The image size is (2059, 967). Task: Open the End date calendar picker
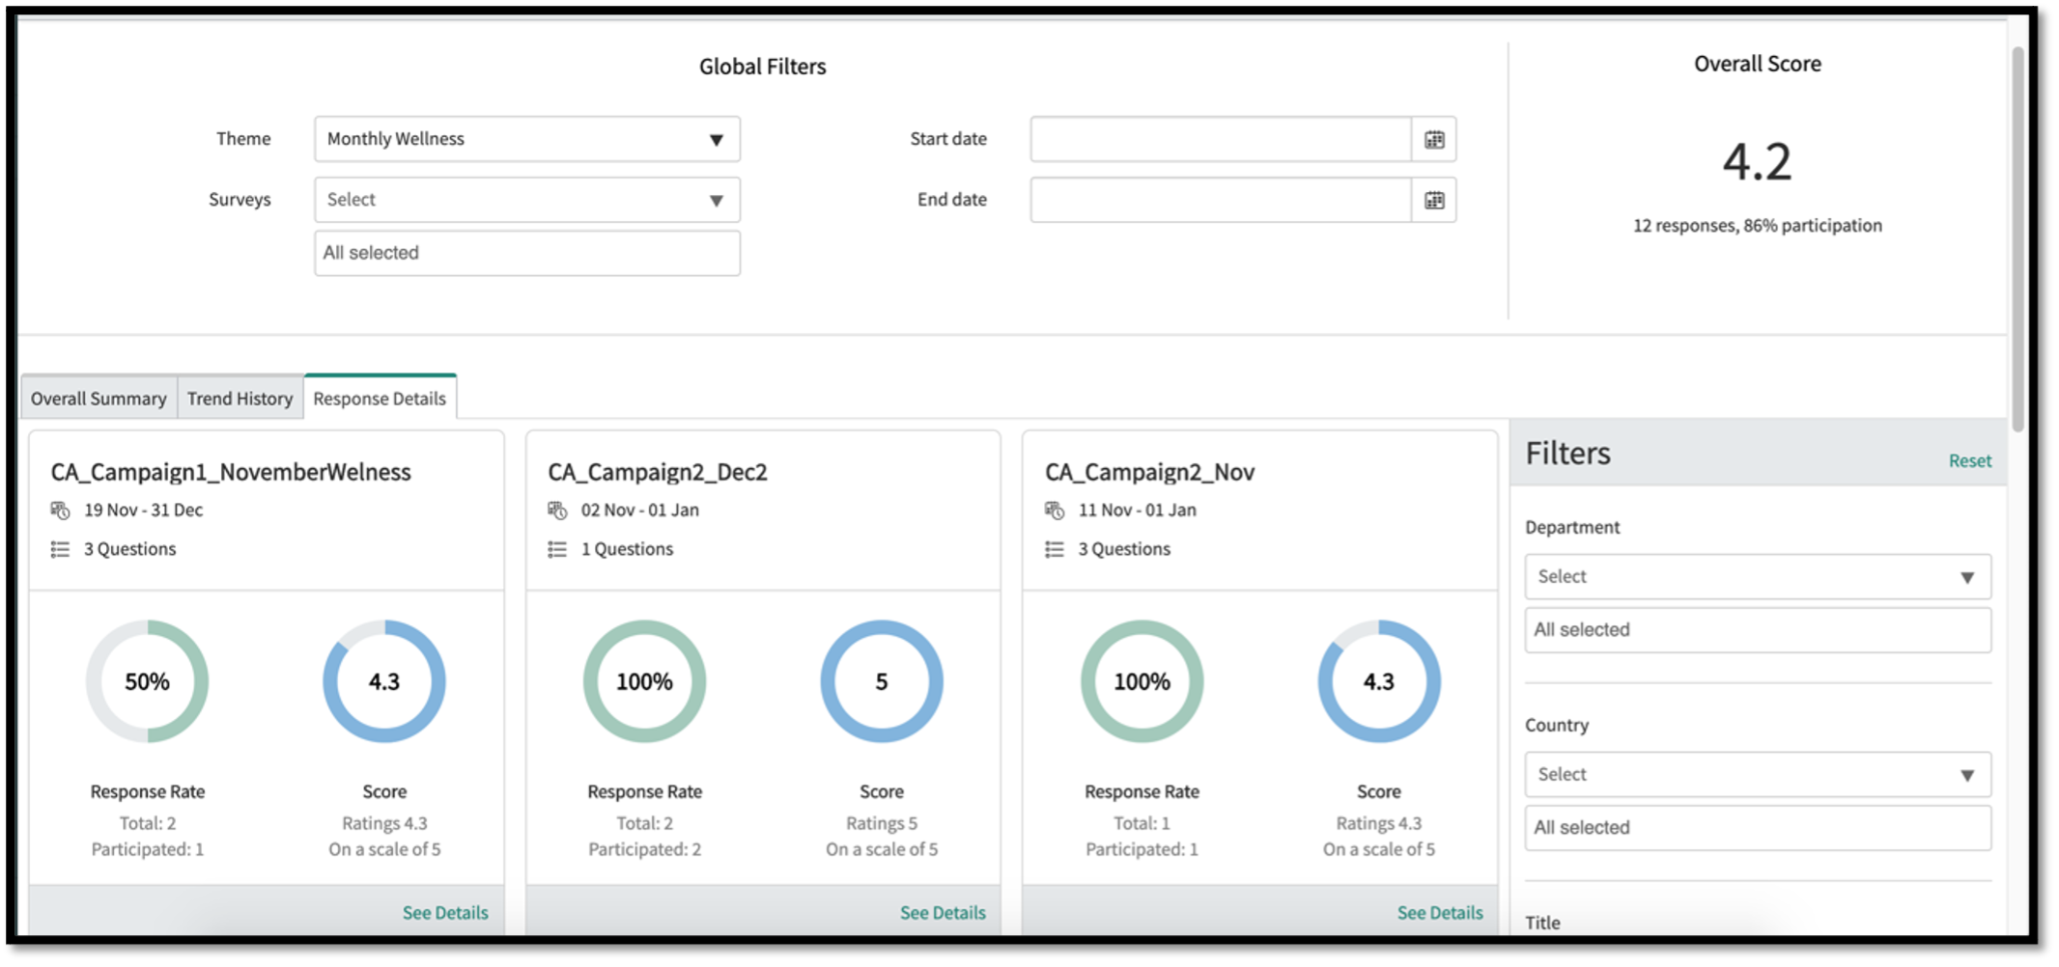click(x=1435, y=200)
